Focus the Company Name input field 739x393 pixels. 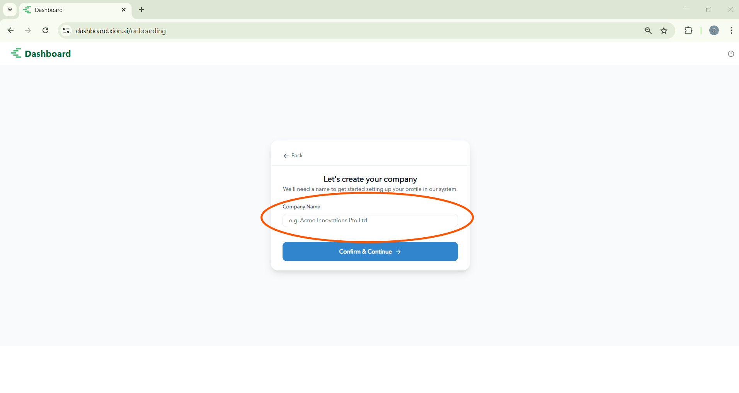point(370,220)
